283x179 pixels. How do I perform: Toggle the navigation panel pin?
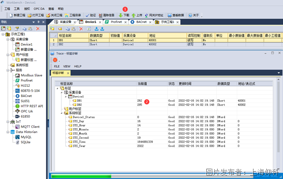point(38,22)
